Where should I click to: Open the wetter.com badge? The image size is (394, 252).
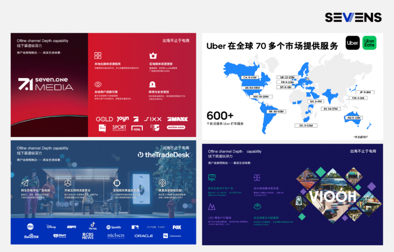coord(176,127)
